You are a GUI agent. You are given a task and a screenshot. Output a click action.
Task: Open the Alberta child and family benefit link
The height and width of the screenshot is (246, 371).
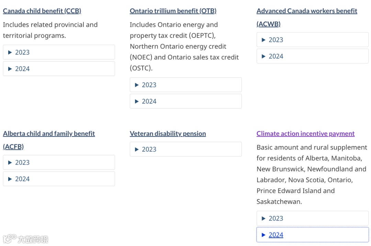coord(49,134)
